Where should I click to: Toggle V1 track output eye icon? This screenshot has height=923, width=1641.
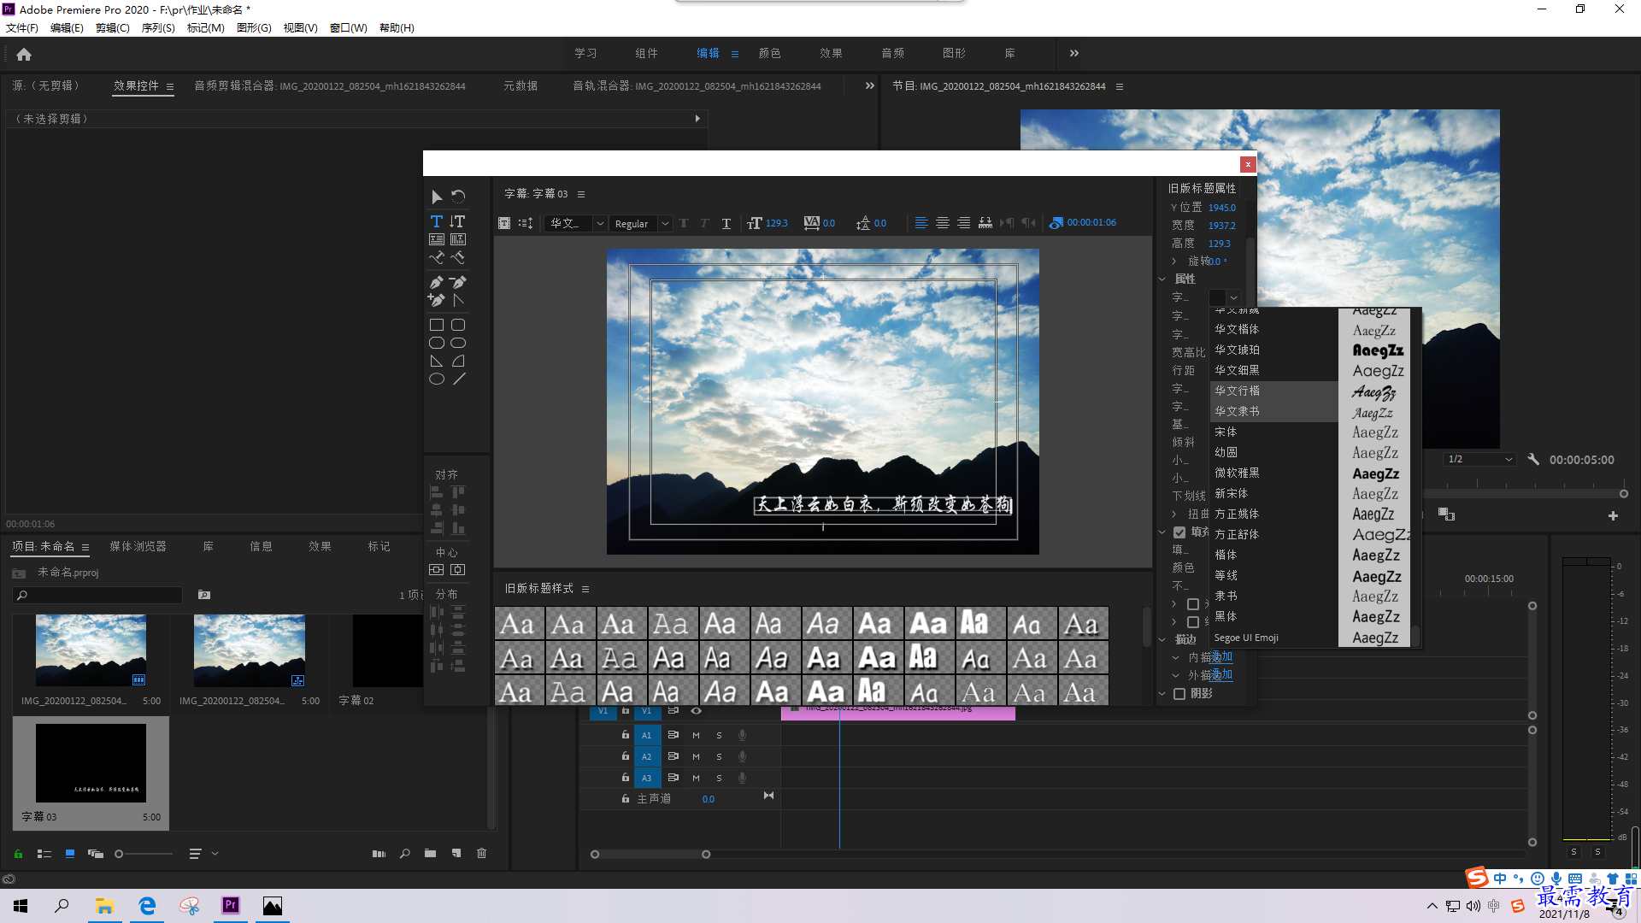point(697,710)
